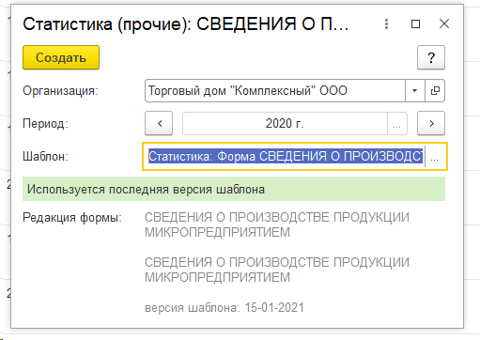The image size is (480, 340).
Task: Click the Шаблон label
Action: click(x=45, y=156)
